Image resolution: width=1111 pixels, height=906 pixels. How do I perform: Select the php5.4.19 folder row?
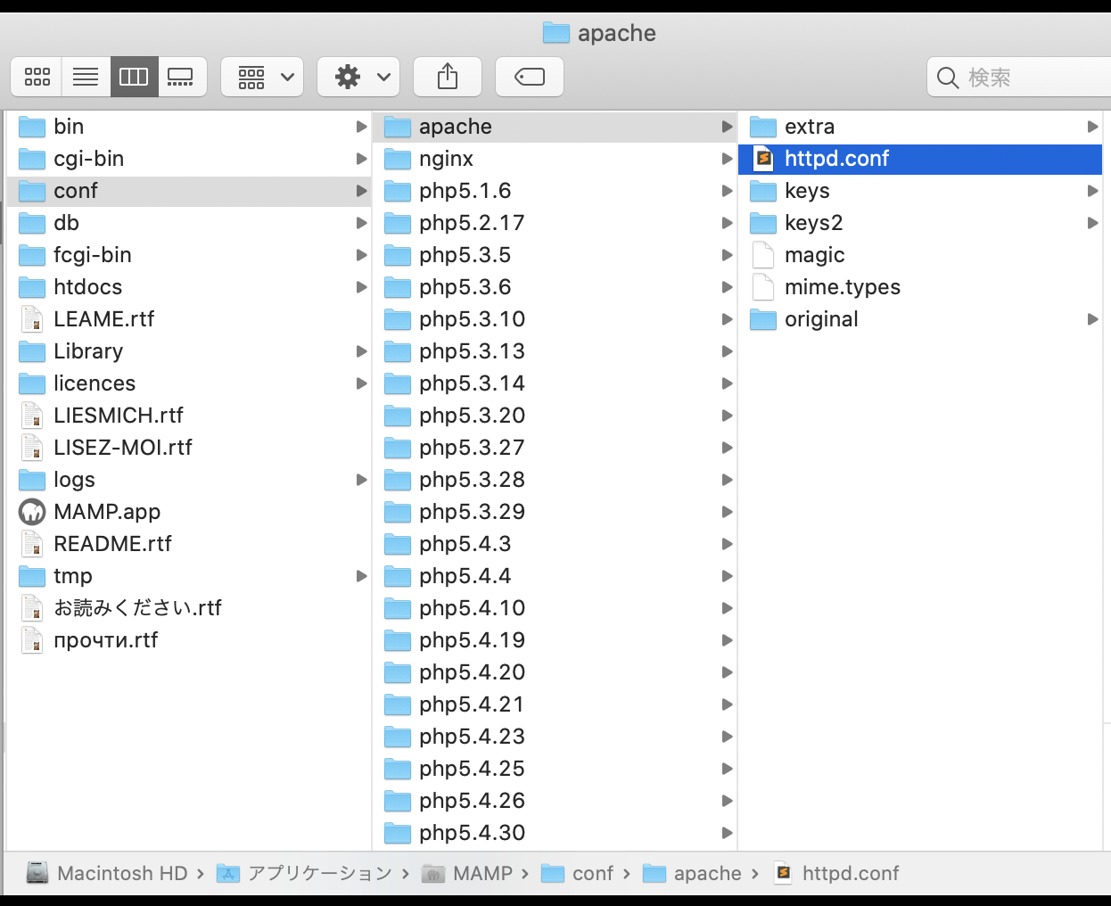pos(555,640)
